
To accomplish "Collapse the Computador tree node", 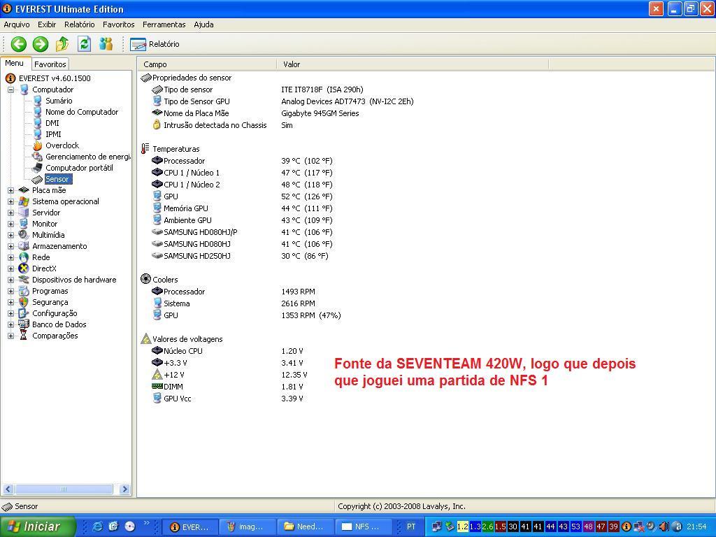I will point(11,89).
